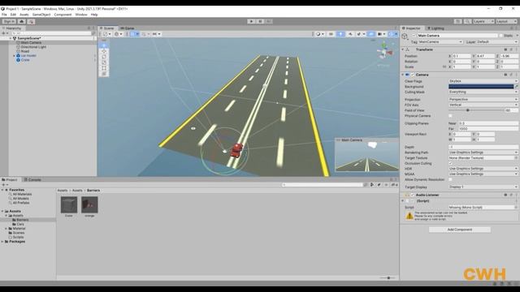Toggle Scene hidden-objects visibility icon
The image size is (520, 292).
coord(371,34)
